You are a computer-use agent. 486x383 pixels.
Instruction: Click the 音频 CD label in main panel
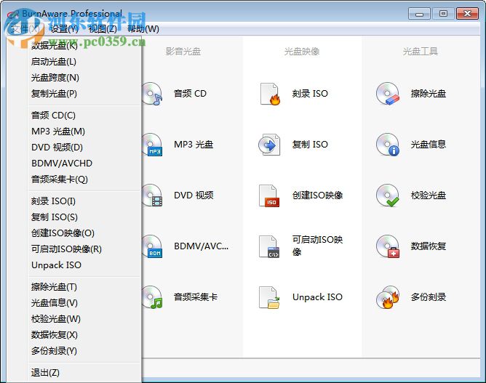190,94
